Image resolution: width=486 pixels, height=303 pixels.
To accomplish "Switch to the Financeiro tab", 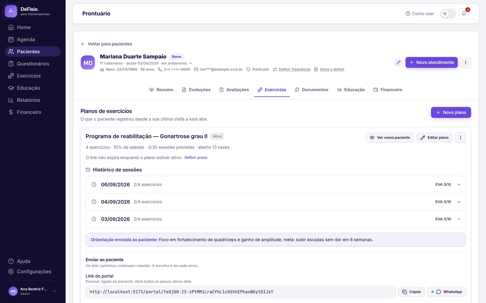I will (x=388, y=90).
